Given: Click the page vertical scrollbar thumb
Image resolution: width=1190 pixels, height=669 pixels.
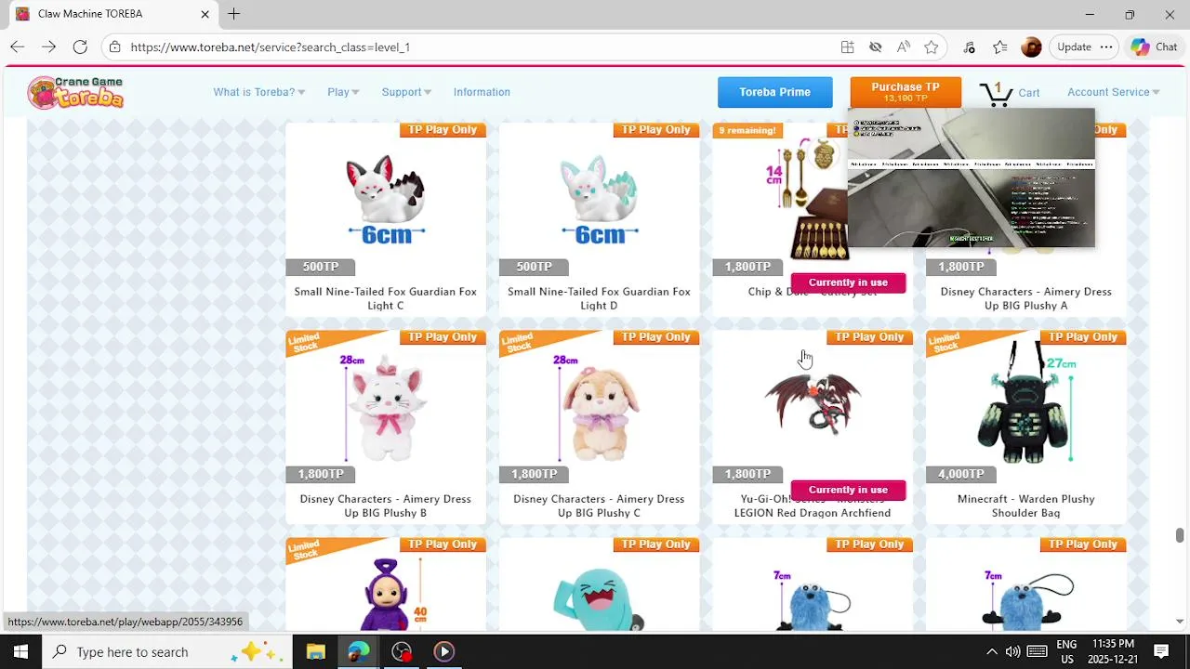Looking at the screenshot, I should point(1179,535).
